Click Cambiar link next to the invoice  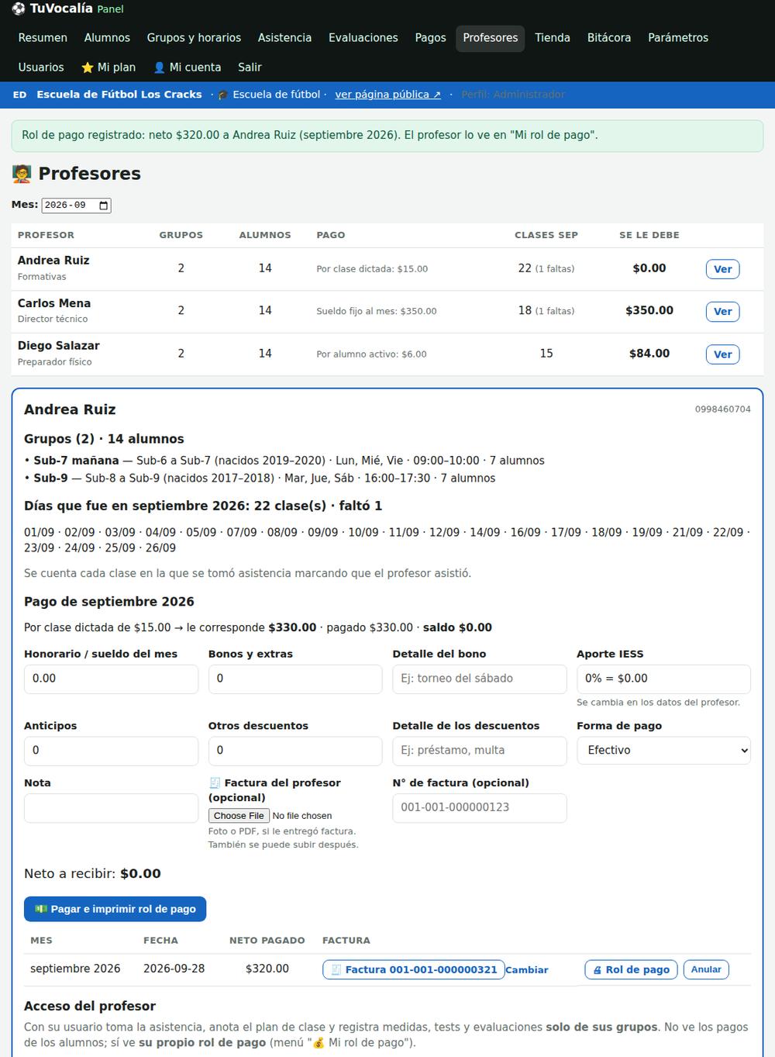(527, 970)
